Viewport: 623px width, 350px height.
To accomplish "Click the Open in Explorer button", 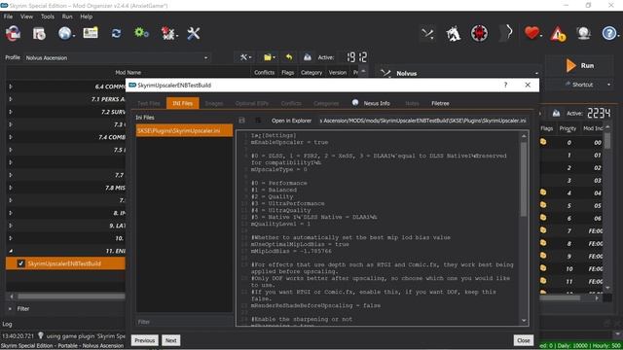I will [x=291, y=121].
